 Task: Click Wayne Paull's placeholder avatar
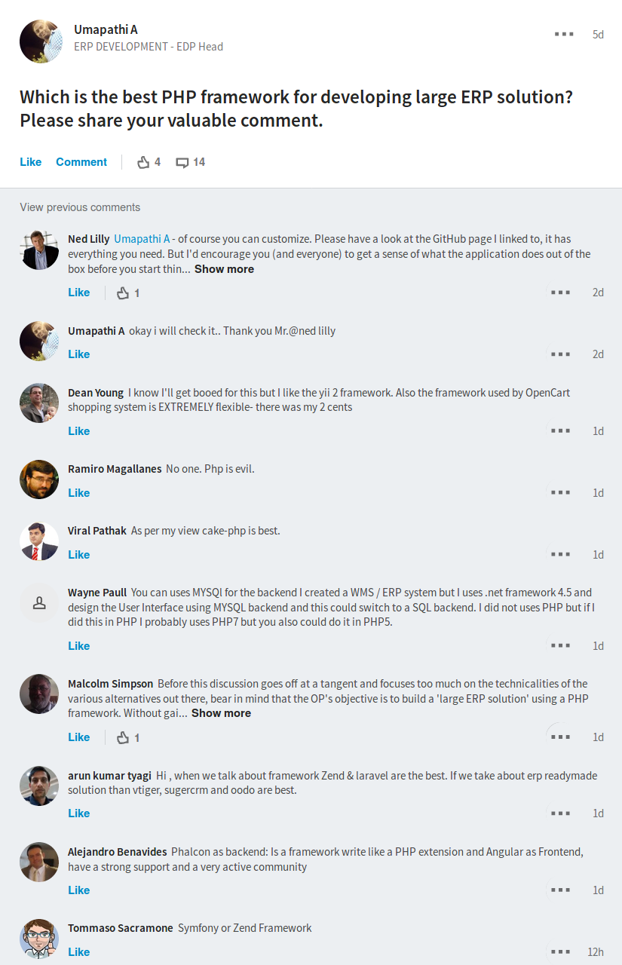pyautogui.click(x=39, y=603)
